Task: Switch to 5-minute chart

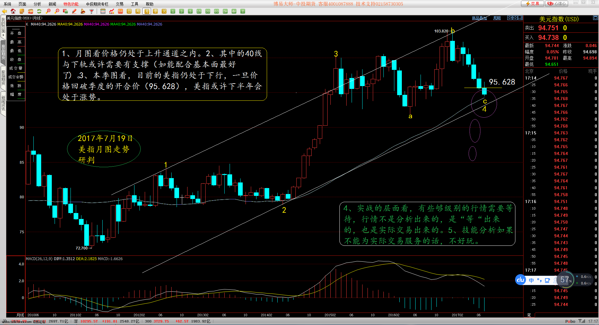Action: [190, 11]
